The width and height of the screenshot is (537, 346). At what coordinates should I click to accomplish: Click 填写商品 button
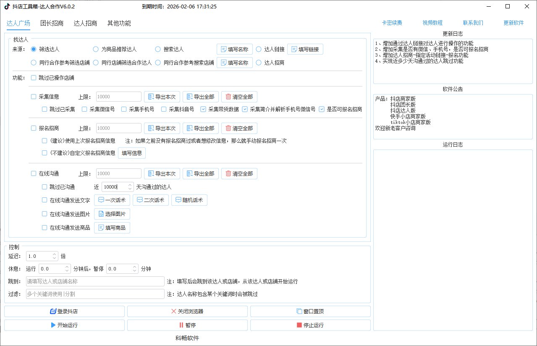pos(112,228)
